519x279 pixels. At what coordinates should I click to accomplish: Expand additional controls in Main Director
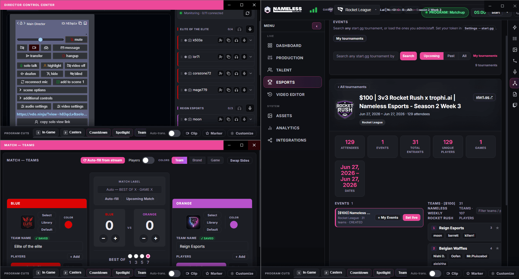(52, 98)
